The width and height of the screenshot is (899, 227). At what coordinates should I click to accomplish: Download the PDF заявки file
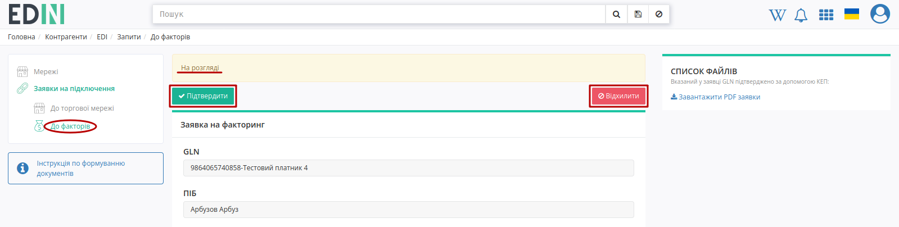(x=715, y=97)
